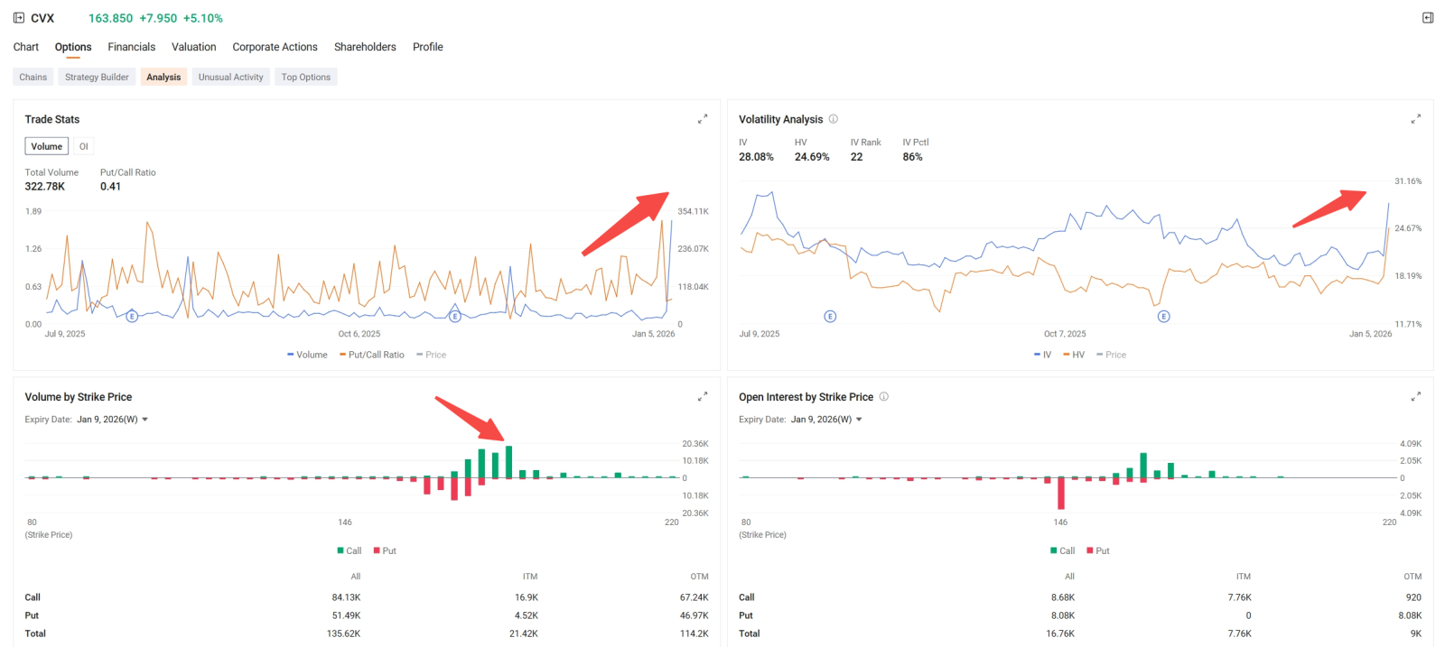Image resolution: width=1445 pixels, height=647 pixels.
Task: Click the left panel toggle icon beside CVX
Action: pos(19,18)
